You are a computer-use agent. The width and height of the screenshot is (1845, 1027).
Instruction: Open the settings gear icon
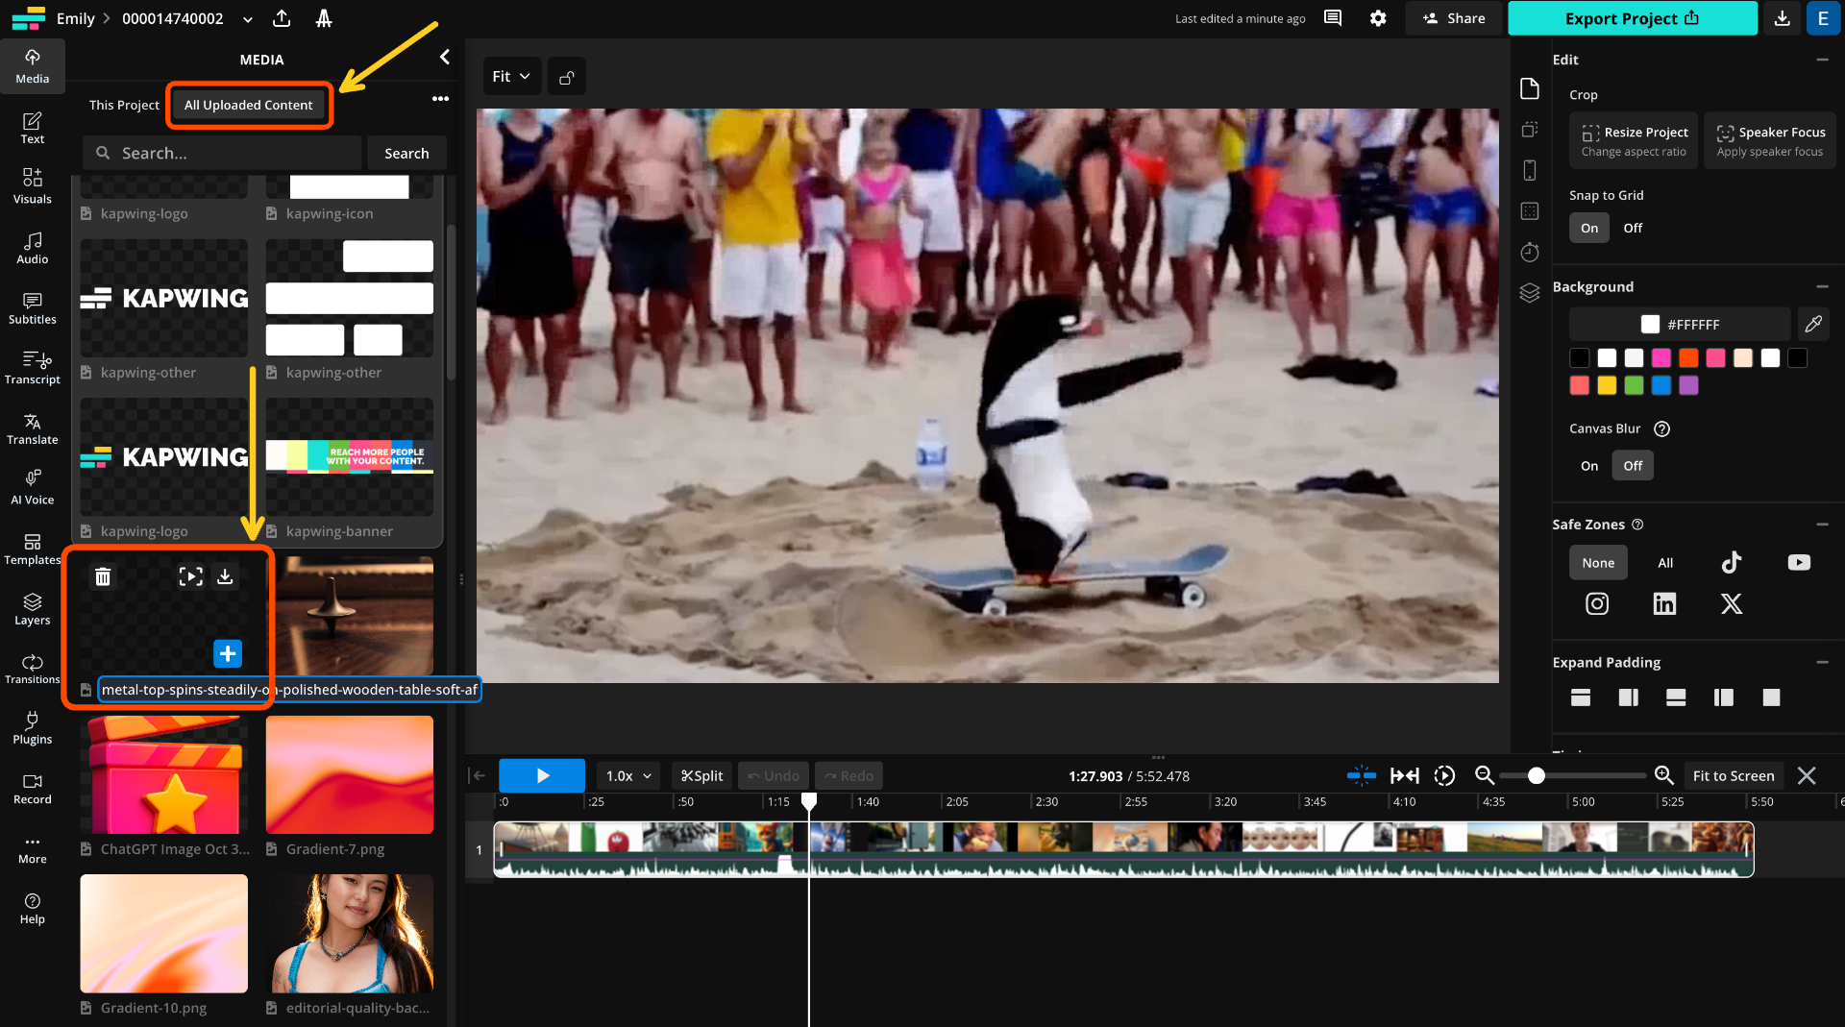click(1378, 18)
